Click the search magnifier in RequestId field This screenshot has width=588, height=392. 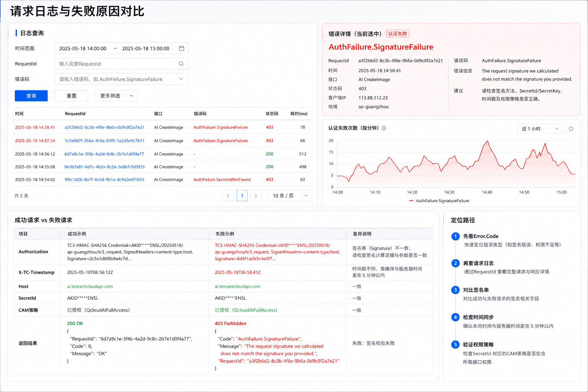tap(181, 64)
